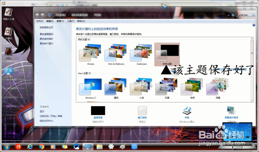This screenshot has width=259, height=152.
Task: Open the 控制面板 desktop icon
Action: 9,73
